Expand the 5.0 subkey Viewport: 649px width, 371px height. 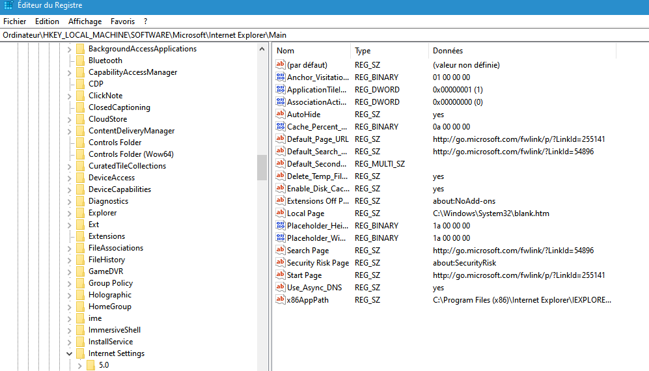(79, 366)
